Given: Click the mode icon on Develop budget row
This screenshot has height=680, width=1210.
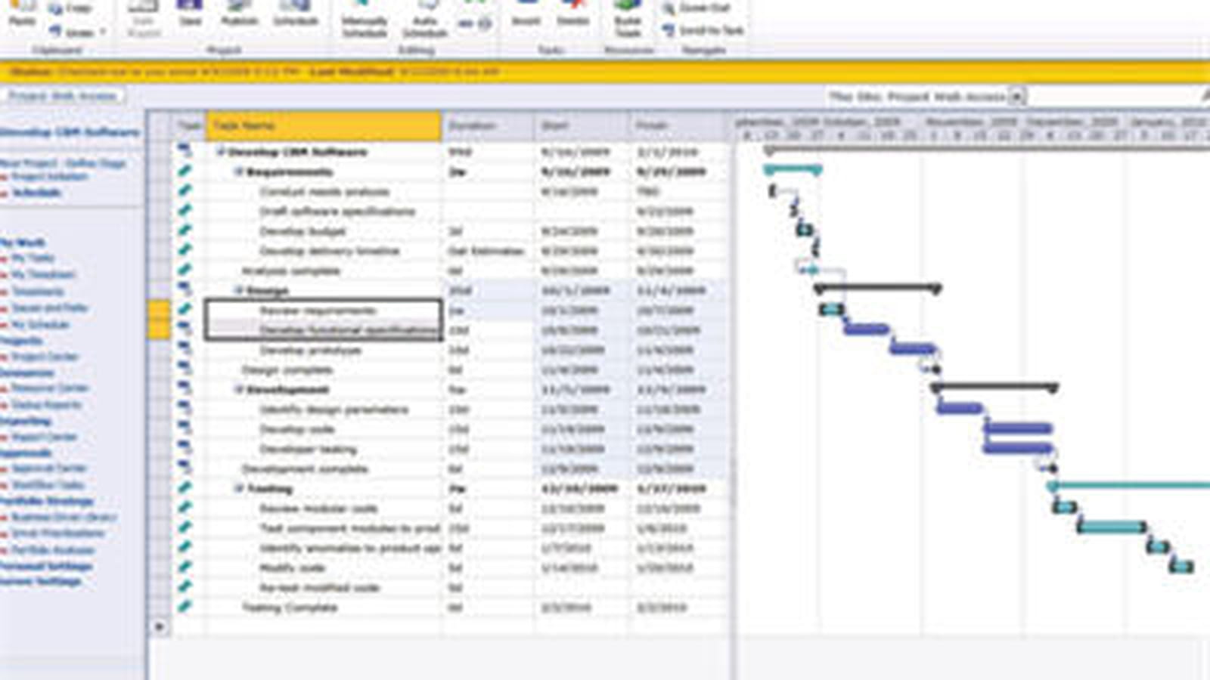Looking at the screenshot, I should (x=185, y=230).
